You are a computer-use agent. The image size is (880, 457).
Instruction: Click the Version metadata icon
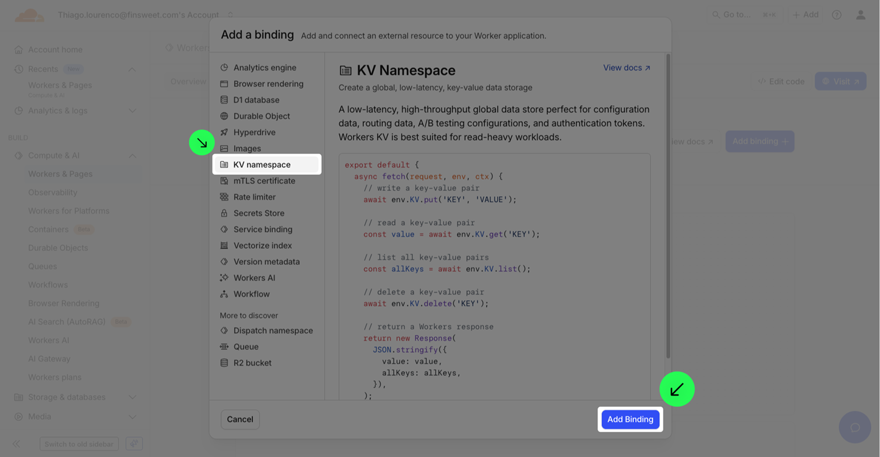(224, 262)
